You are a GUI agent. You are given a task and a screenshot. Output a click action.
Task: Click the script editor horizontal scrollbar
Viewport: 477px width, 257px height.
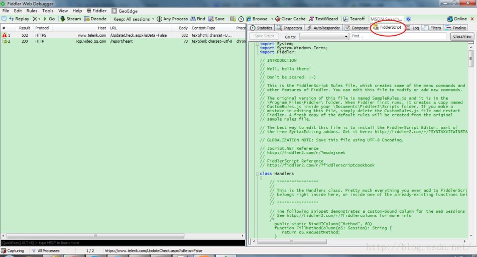point(292,241)
